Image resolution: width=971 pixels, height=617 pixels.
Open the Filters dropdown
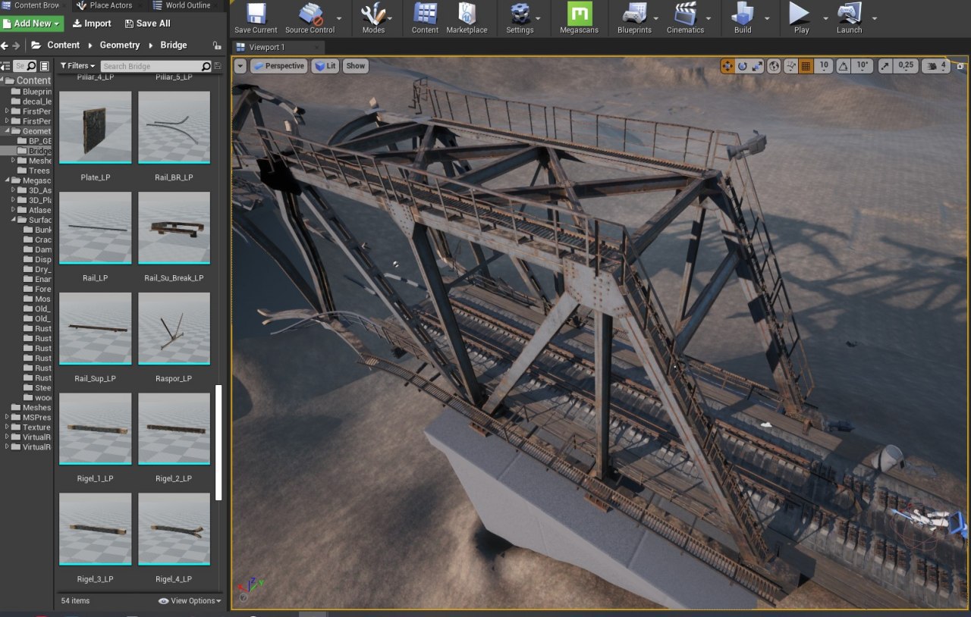77,66
